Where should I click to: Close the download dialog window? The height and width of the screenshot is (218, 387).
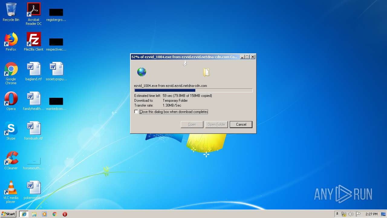point(253,57)
